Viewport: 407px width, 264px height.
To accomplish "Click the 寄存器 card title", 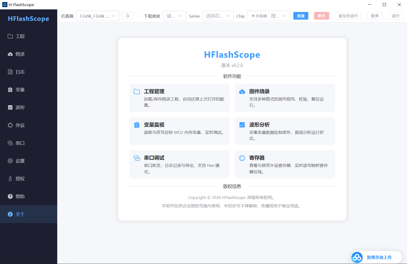I will point(257,158).
